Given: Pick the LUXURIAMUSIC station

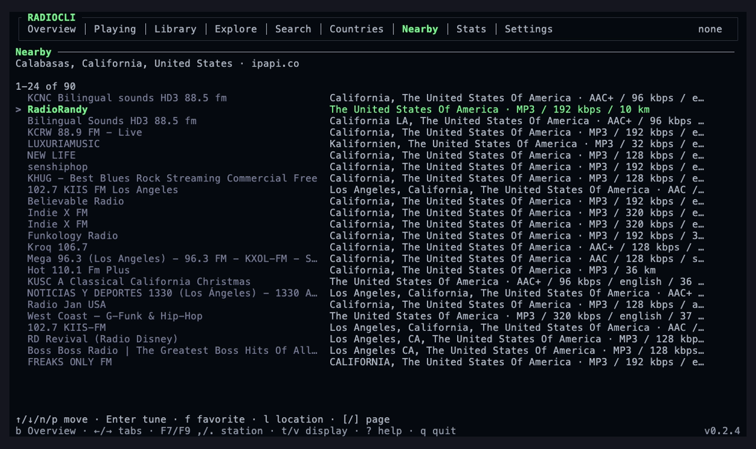Looking at the screenshot, I should [366, 144].
